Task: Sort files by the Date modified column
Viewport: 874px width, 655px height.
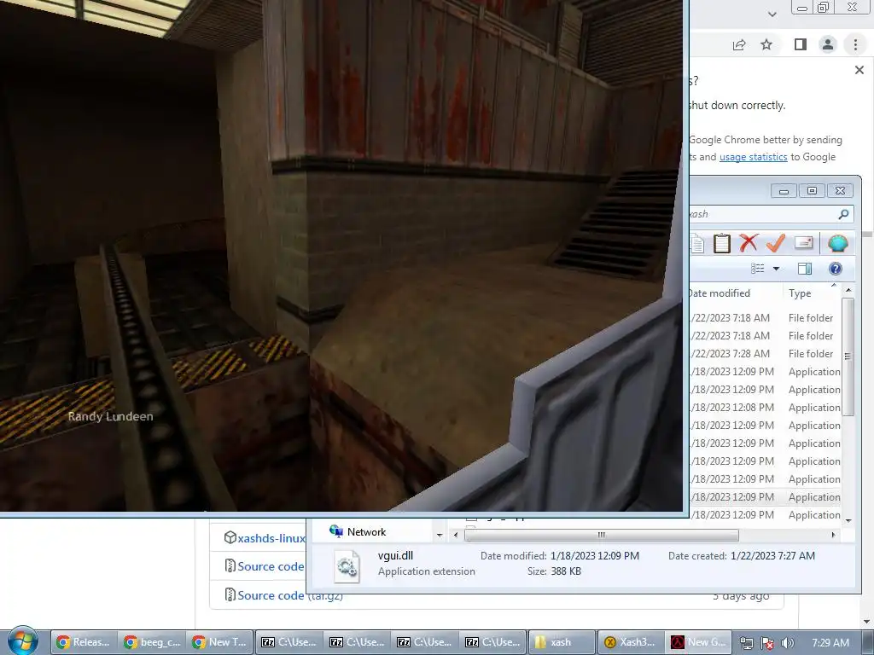Action: tap(735, 293)
